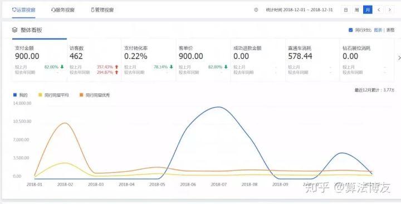Select the 日 (day) period button
Image resolution: width=401 pixels, height=204 pixels.
[346, 10]
